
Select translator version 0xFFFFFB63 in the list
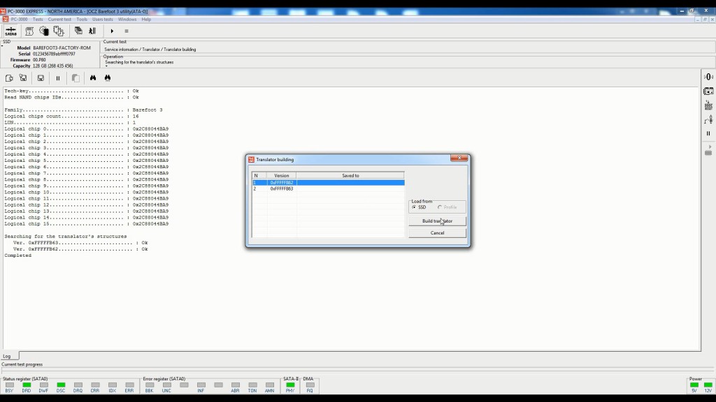pos(282,188)
